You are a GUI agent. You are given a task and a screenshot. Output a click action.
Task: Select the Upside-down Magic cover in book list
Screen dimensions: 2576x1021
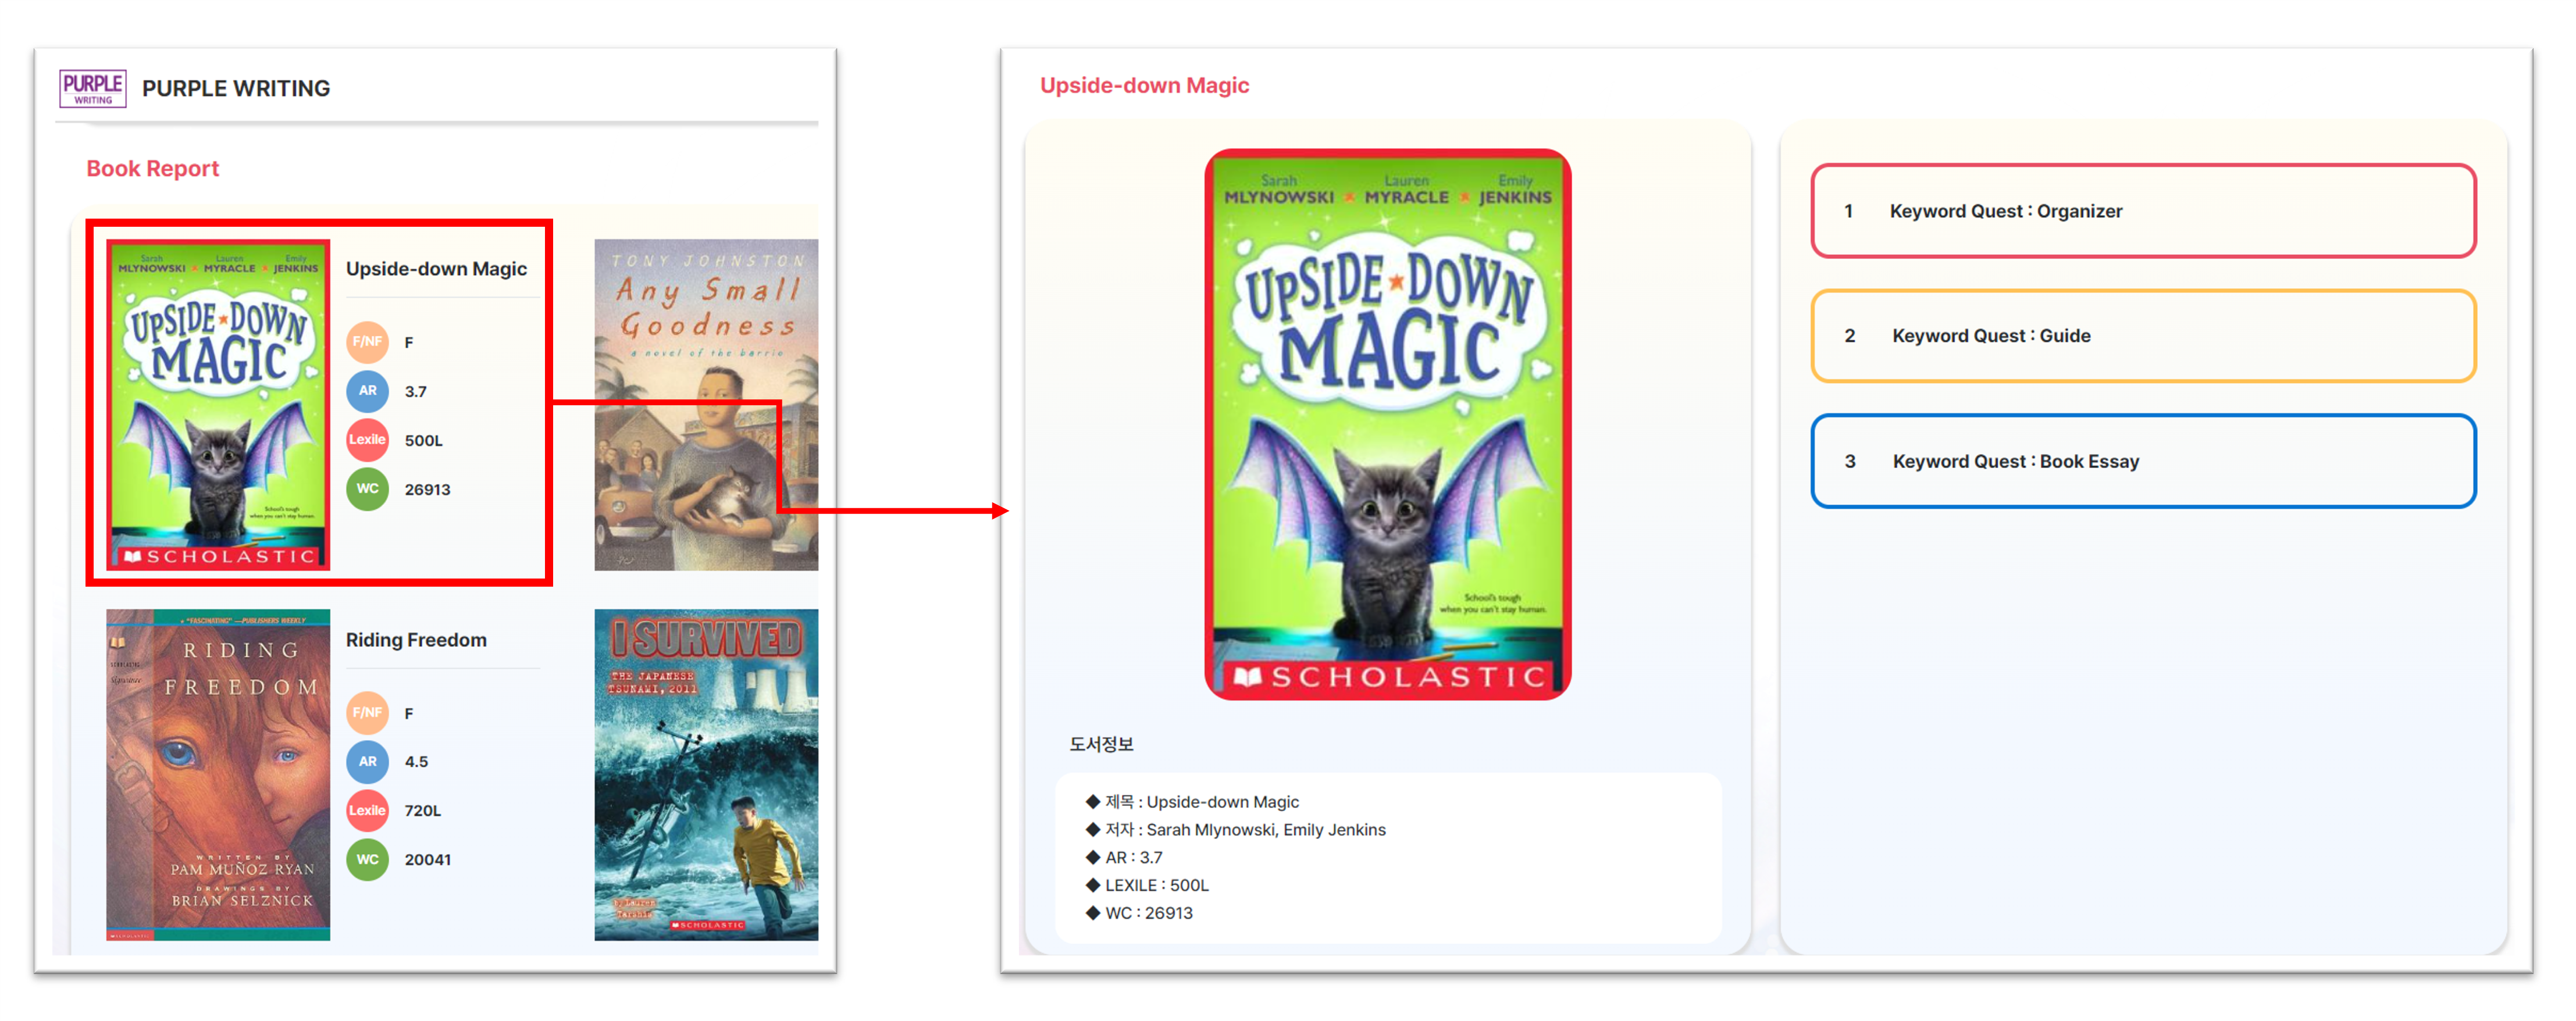coord(218,405)
